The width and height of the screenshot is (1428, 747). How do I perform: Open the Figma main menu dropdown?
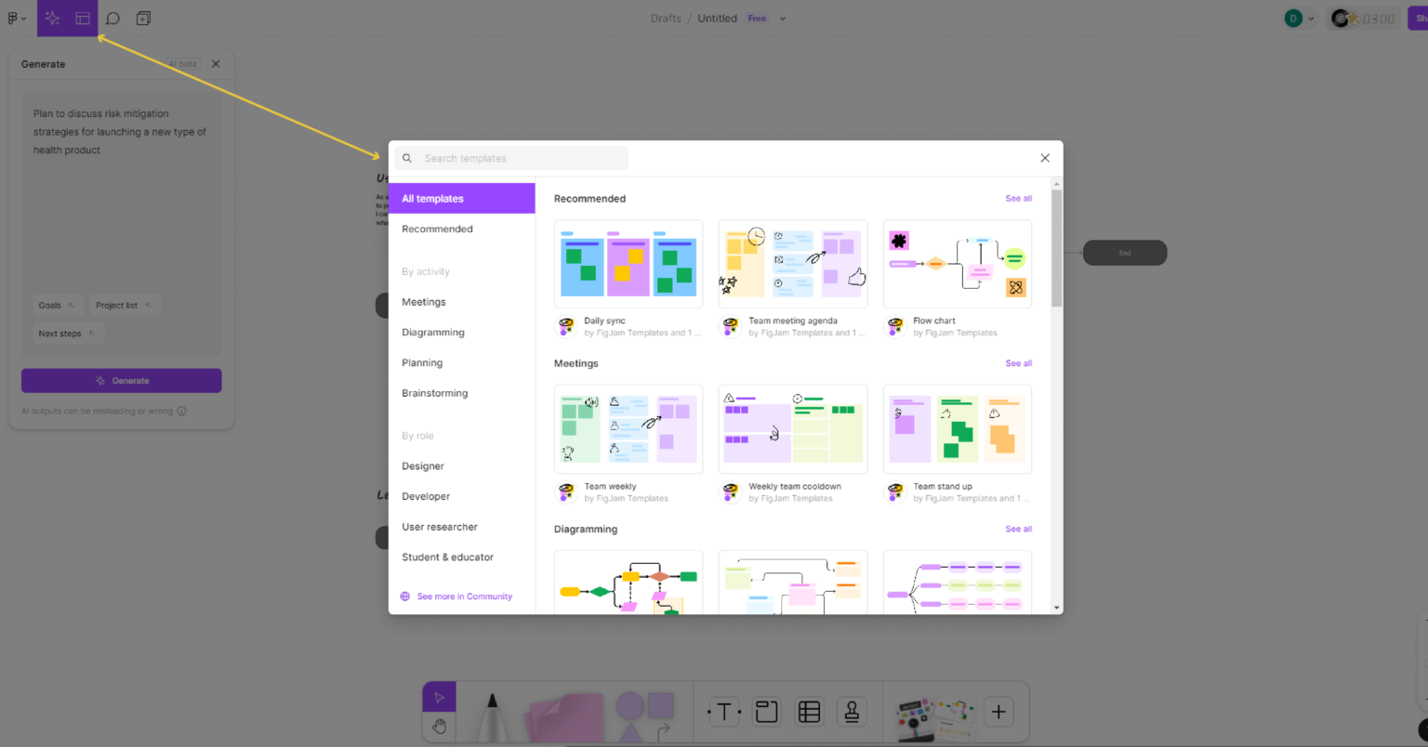click(x=14, y=18)
